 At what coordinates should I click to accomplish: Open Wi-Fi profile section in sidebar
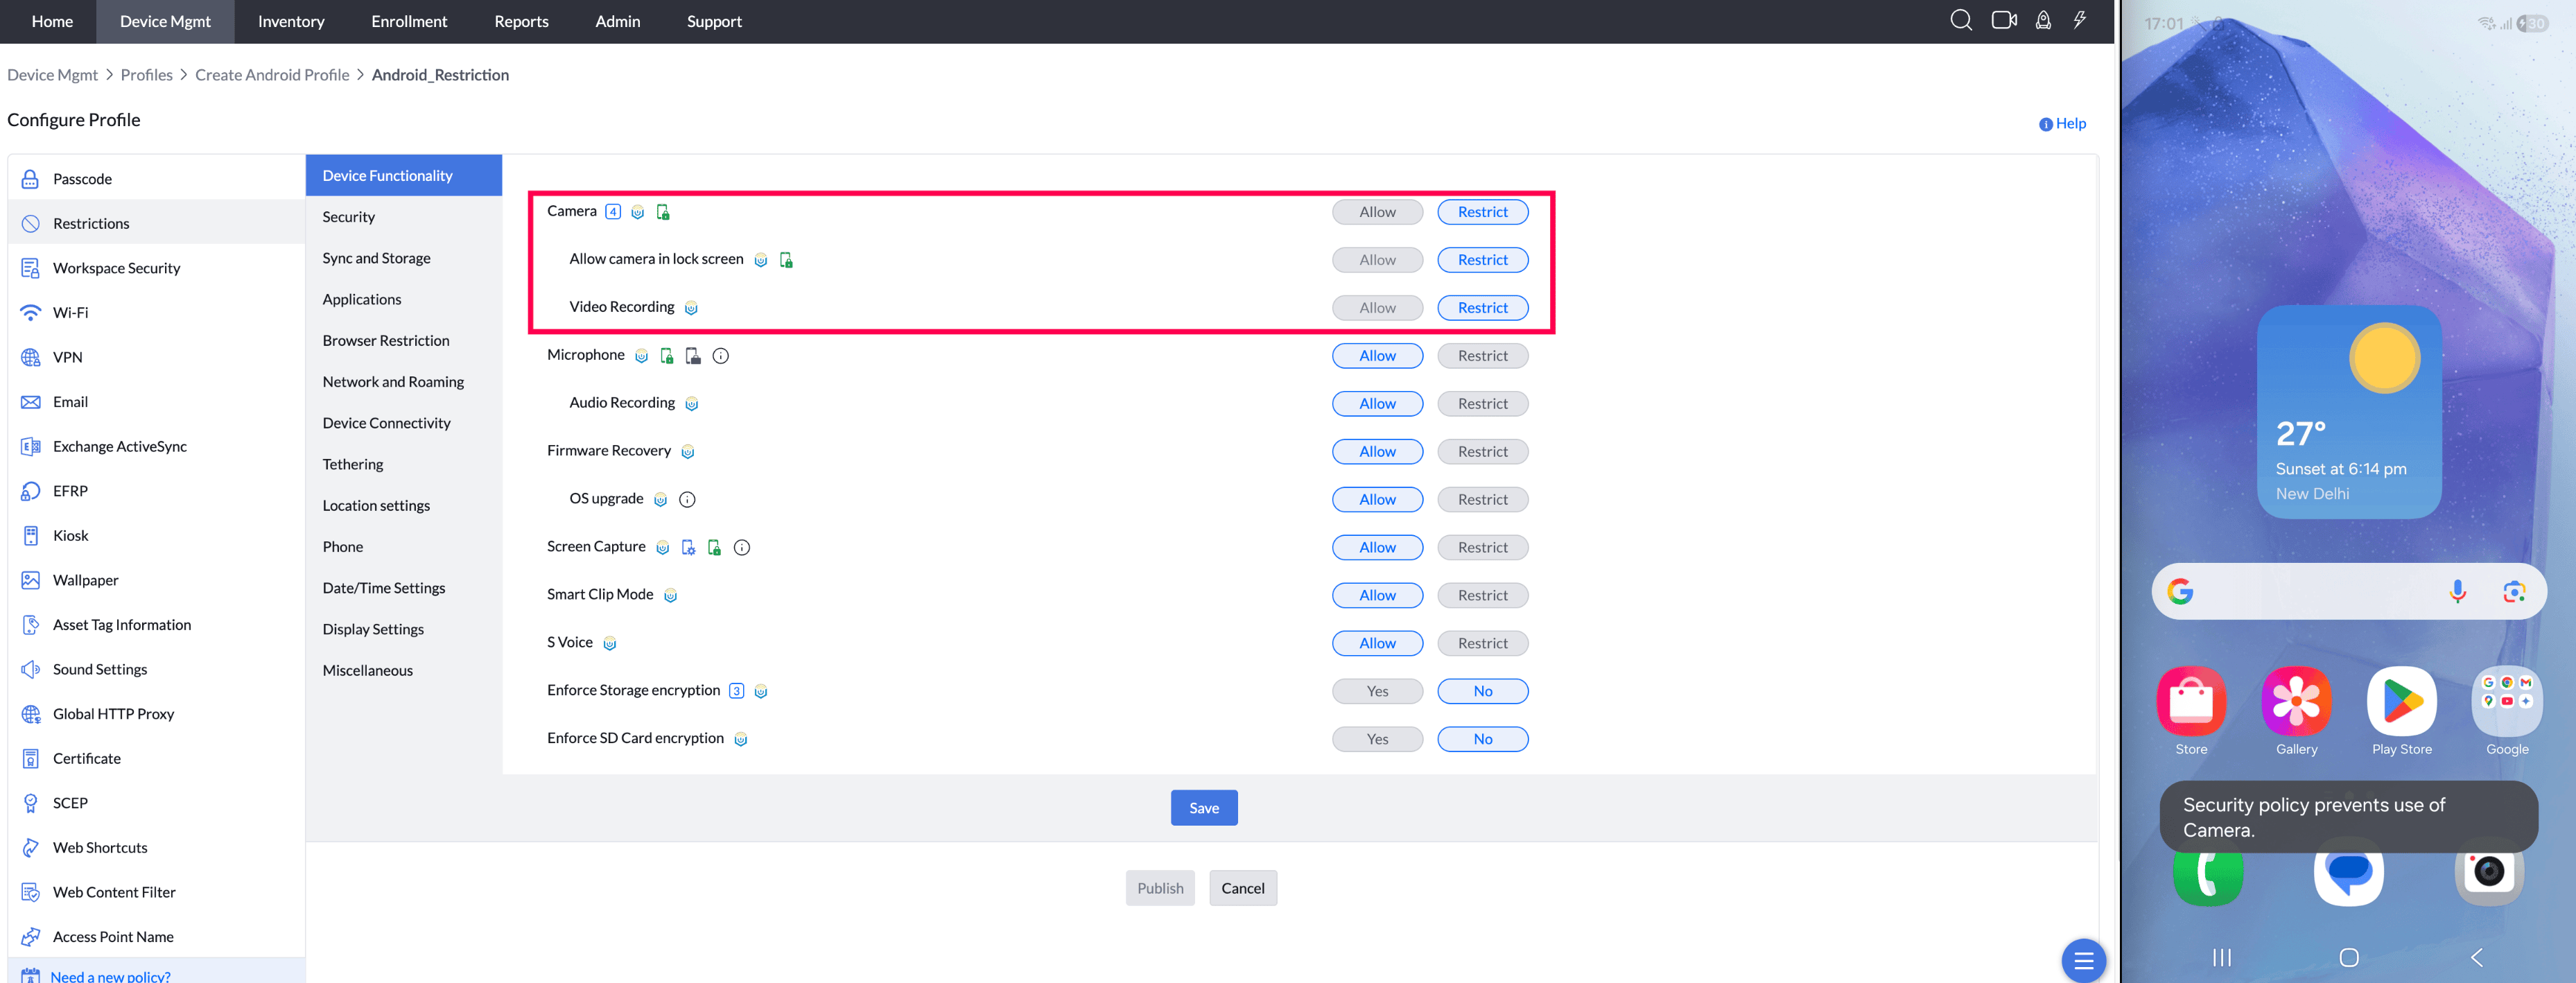tap(70, 313)
